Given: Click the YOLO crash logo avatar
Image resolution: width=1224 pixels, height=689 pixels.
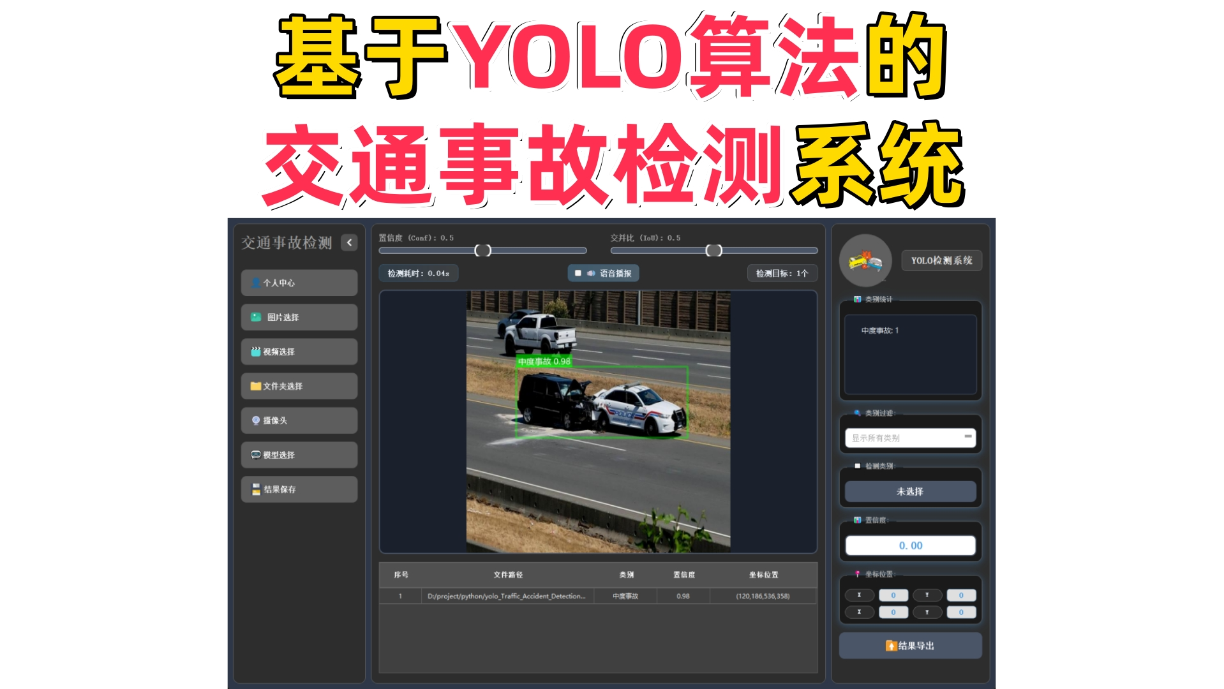Looking at the screenshot, I should click(865, 260).
